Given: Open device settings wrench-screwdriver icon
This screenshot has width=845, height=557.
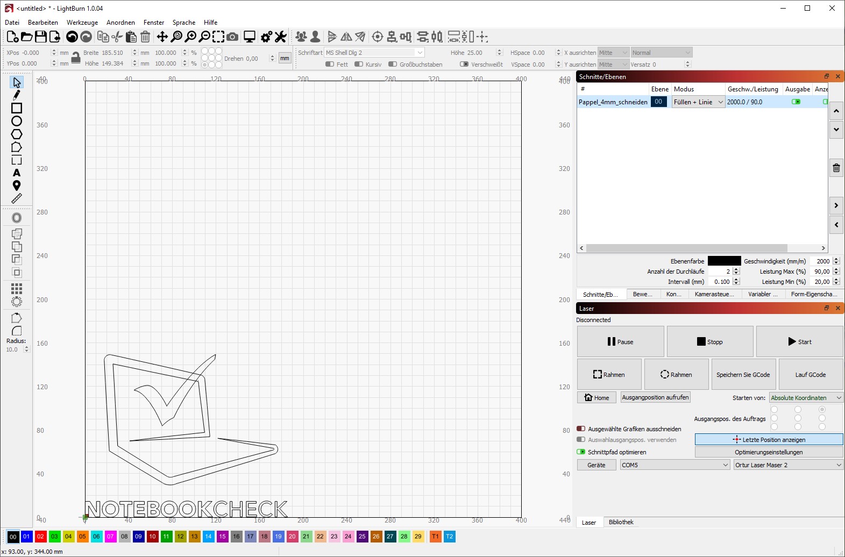Looking at the screenshot, I should 281,37.
